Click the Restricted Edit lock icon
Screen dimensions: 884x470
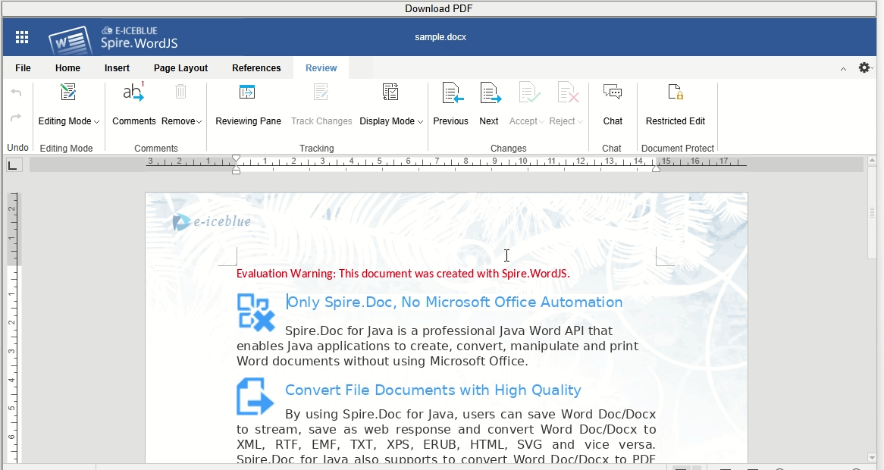pos(676,92)
